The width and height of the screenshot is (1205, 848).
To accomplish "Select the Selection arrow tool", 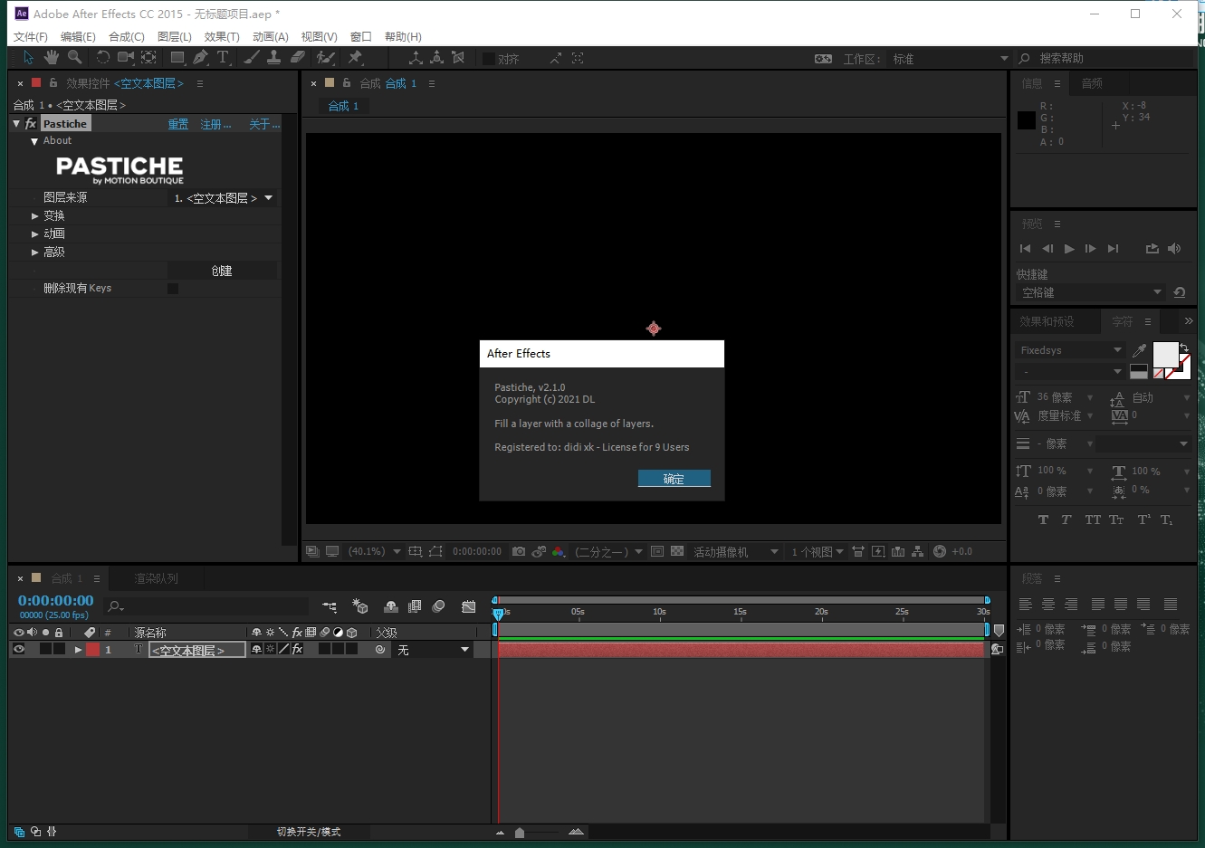I will (x=29, y=57).
